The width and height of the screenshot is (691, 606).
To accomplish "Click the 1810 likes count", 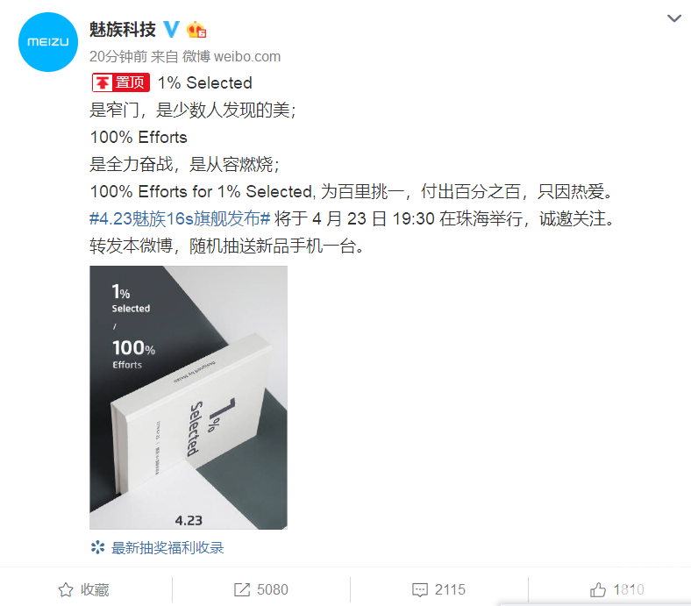I will click(x=629, y=589).
